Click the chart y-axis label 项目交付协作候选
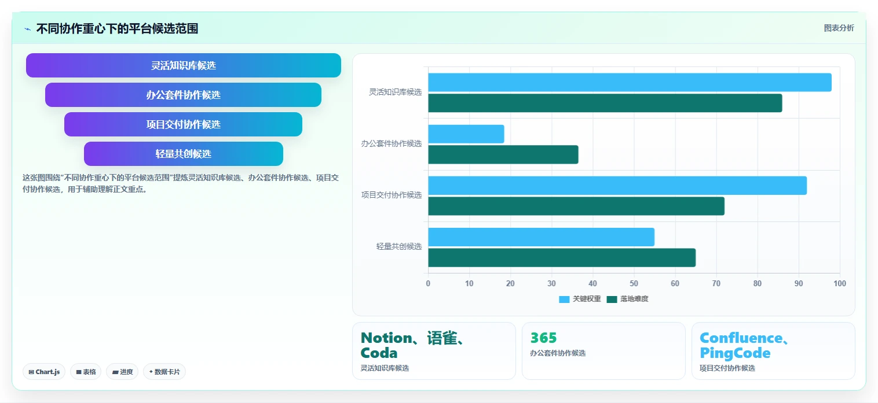878x403 pixels. [x=392, y=195]
